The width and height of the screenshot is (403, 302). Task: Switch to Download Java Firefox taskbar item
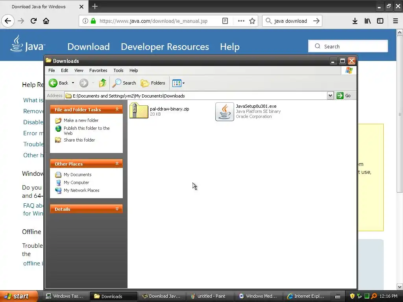click(x=161, y=296)
